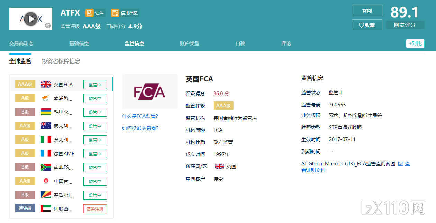This screenshot has width=436, height=223.
Task: Switch to the 评论 tab
Action: coord(286,43)
